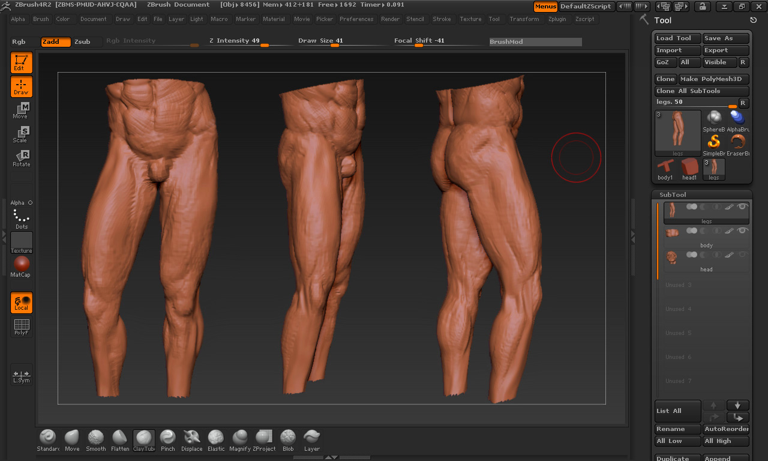Screen dimensions: 768x461
Task: Choose the Rotate tool
Action: point(21,158)
